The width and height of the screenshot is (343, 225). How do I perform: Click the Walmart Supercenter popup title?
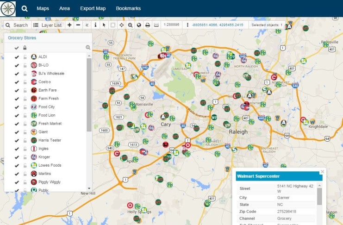pyautogui.click(x=258, y=176)
